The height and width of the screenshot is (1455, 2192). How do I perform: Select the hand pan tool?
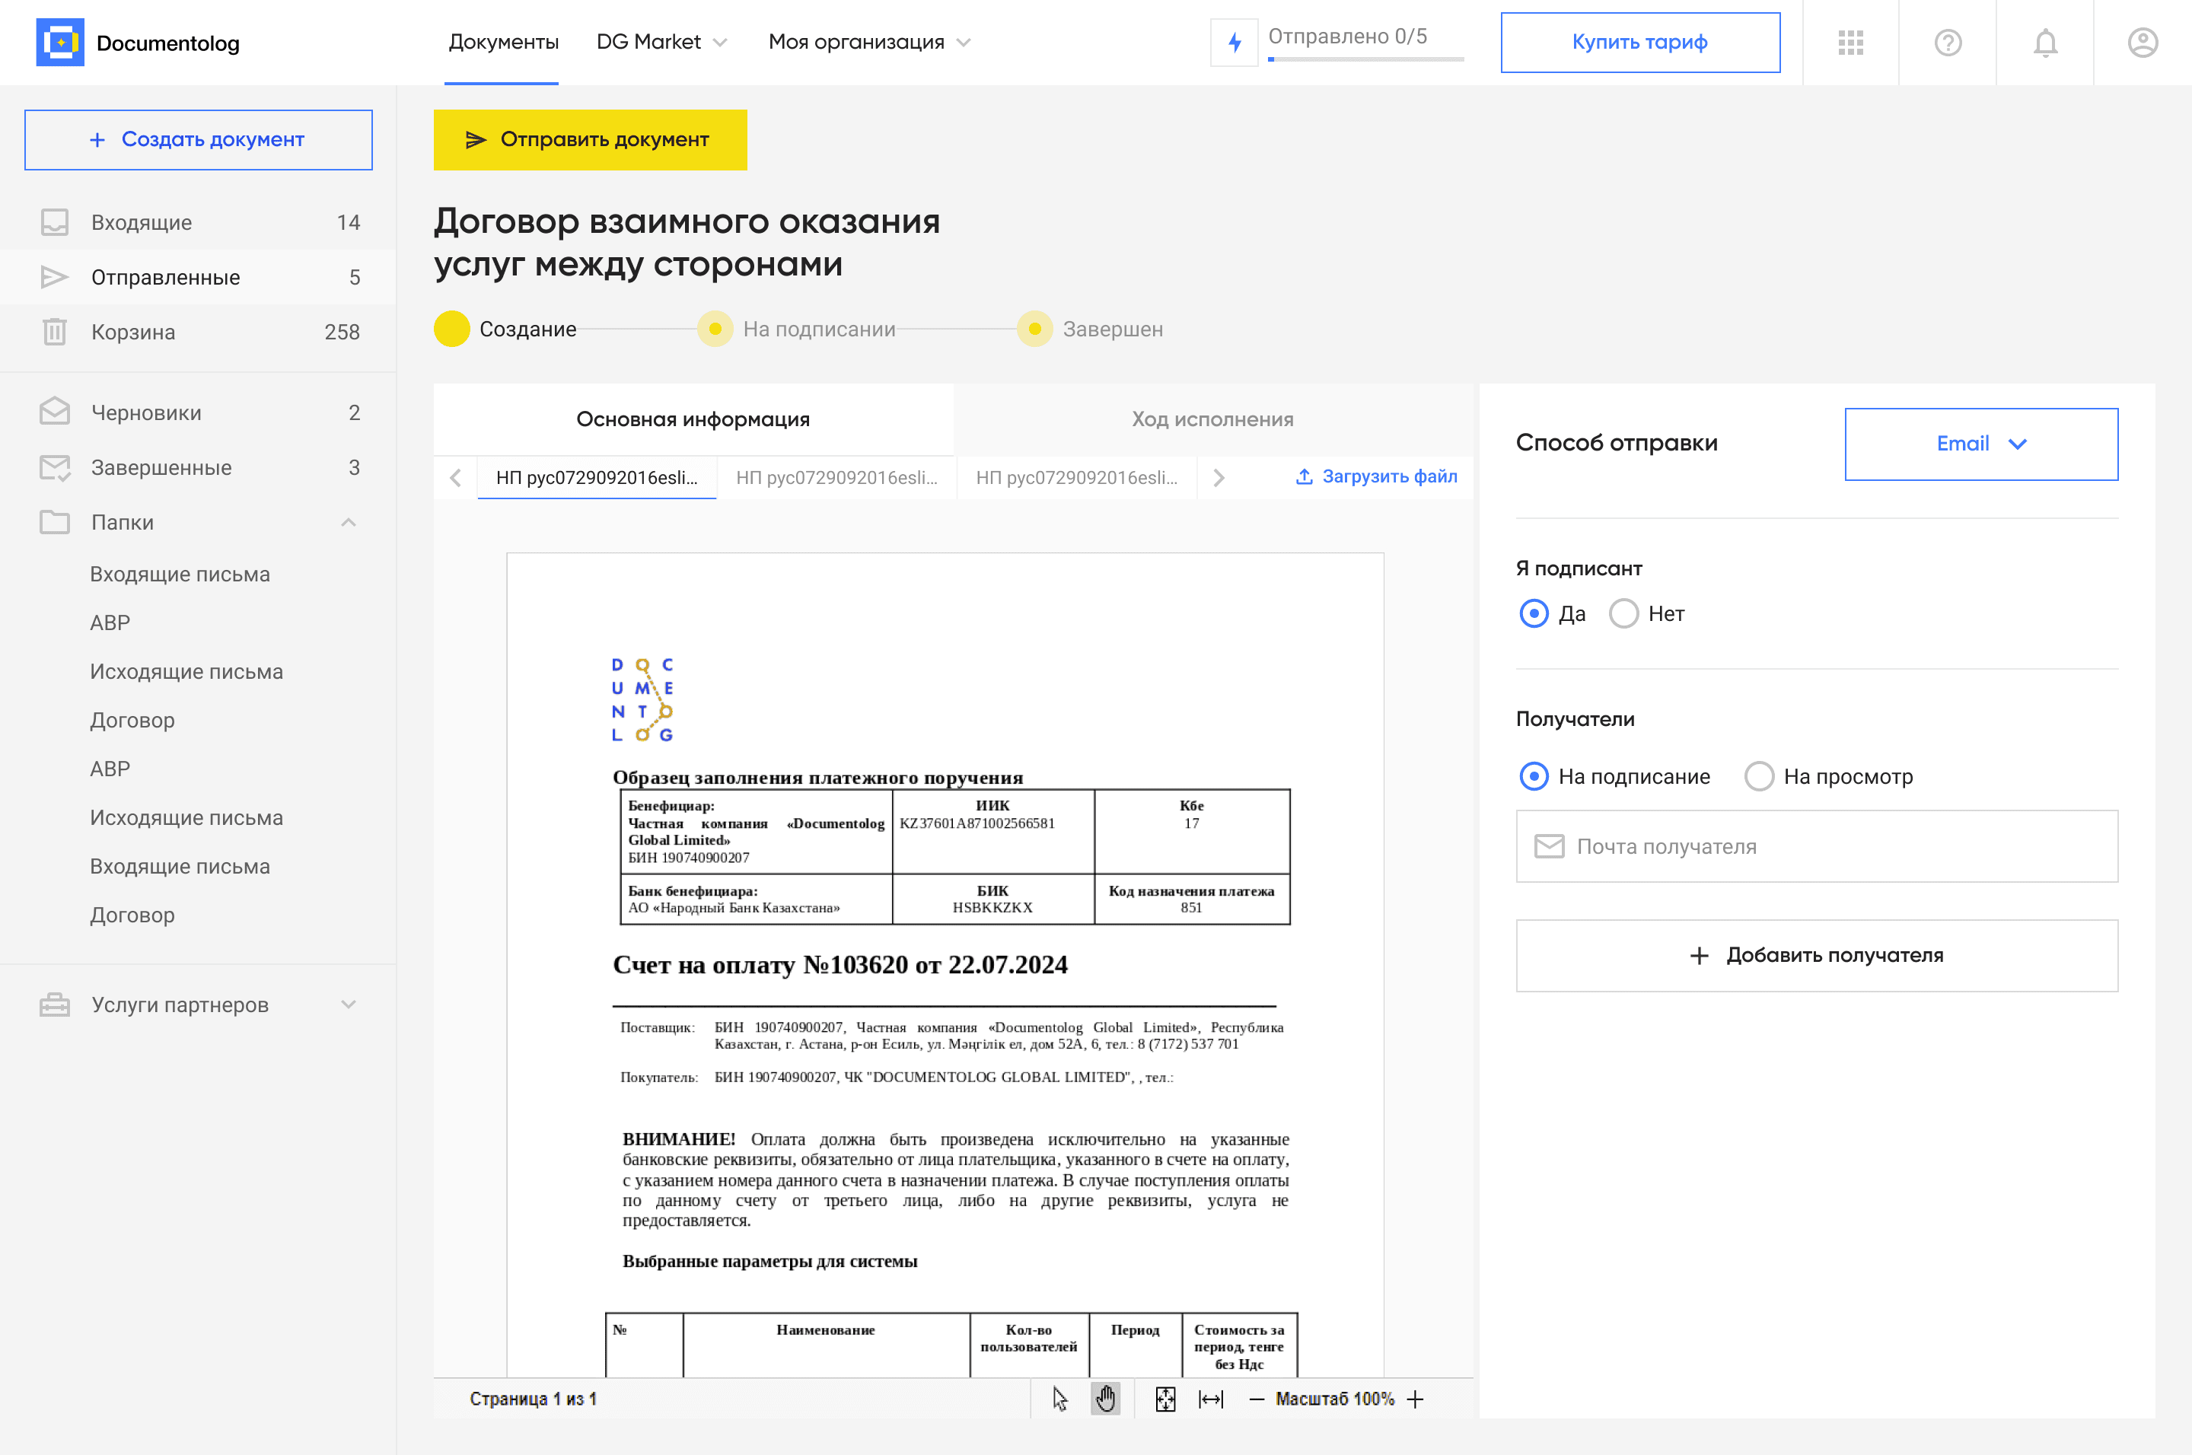[x=1104, y=1399]
